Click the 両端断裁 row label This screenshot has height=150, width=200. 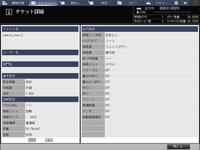tap(93, 106)
